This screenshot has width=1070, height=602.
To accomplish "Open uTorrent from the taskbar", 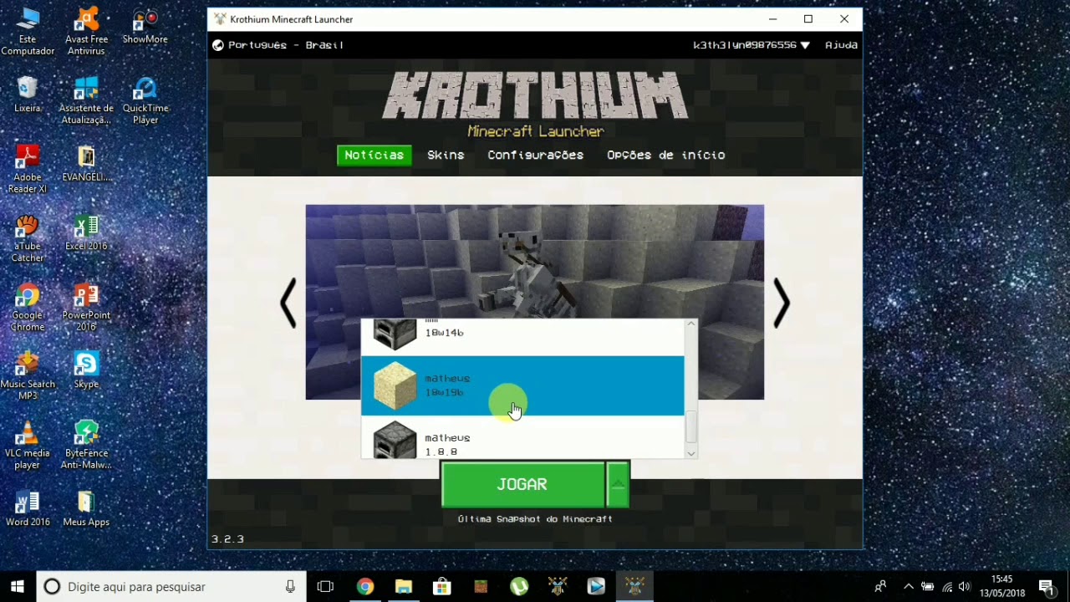I will pos(519,587).
